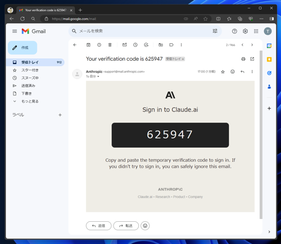The width and height of the screenshot is (281, 244).
Task: Refresh the browser page
Action: (22, 19)
